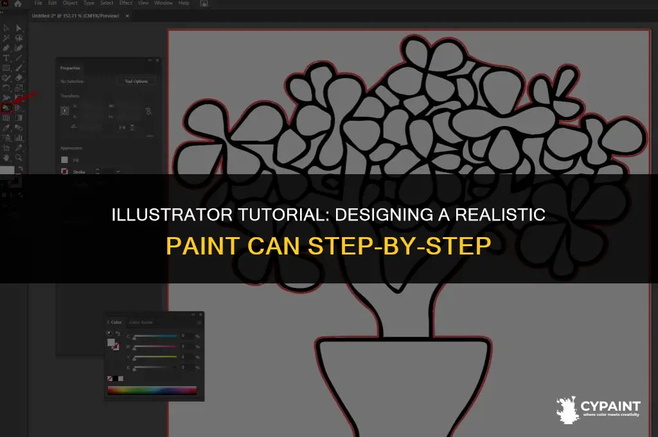Select the Symbol Sprayer tool
This screenshot has width=658, height=437.
6,138
